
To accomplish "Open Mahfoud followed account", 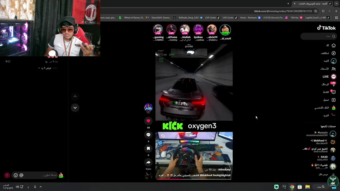I will [323, 142].
